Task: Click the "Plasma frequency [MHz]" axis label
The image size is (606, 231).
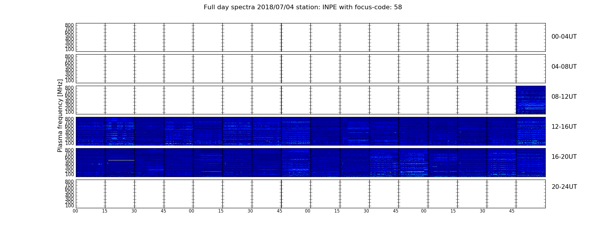Action: [60, 115]
